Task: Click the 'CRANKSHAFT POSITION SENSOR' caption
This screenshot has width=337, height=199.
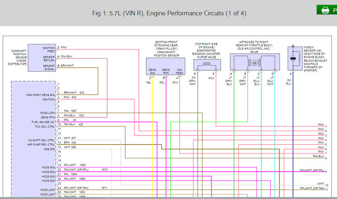Action: coord(166,54)
